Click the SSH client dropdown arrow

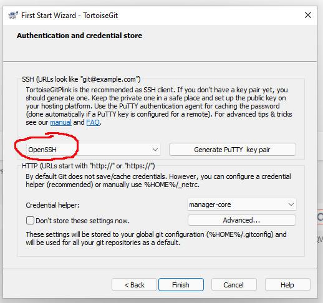[155, 150]
